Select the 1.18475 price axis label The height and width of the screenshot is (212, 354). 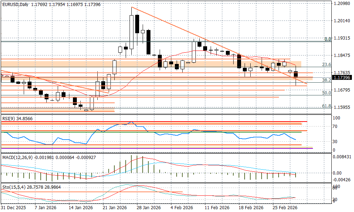click(342, 55)
